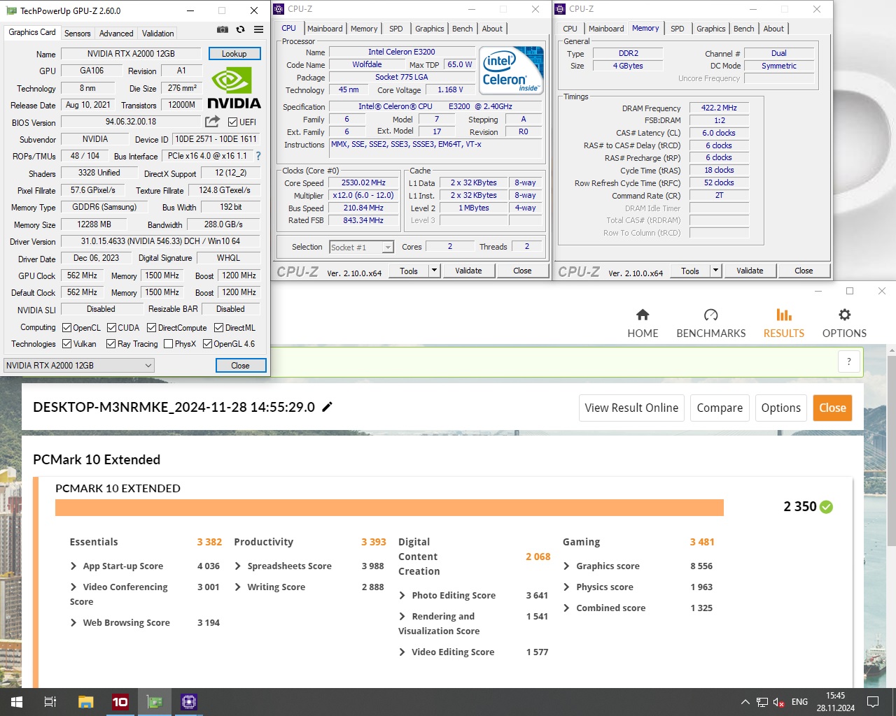Click the PCMark question mark help button
The width and height of the screenshot is (896, 716).
pyautogui.click(x=848, y=361)
